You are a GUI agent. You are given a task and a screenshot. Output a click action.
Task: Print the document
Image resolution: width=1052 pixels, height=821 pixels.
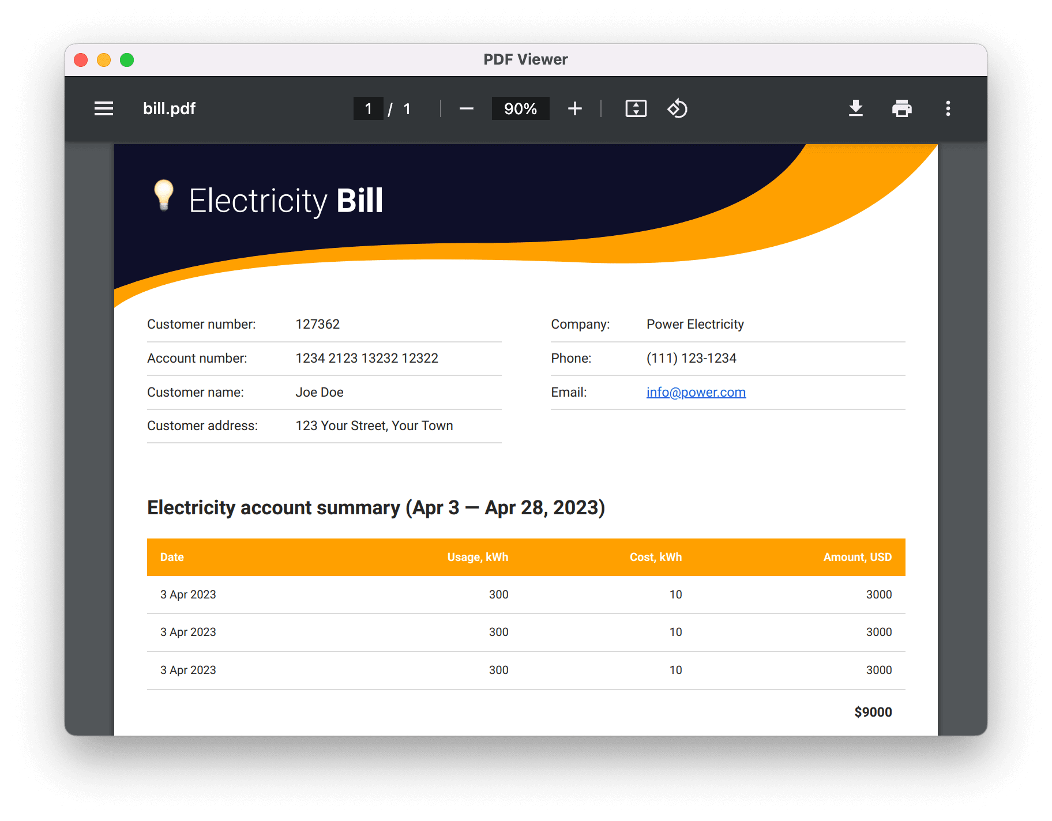(x=902, y=108)
